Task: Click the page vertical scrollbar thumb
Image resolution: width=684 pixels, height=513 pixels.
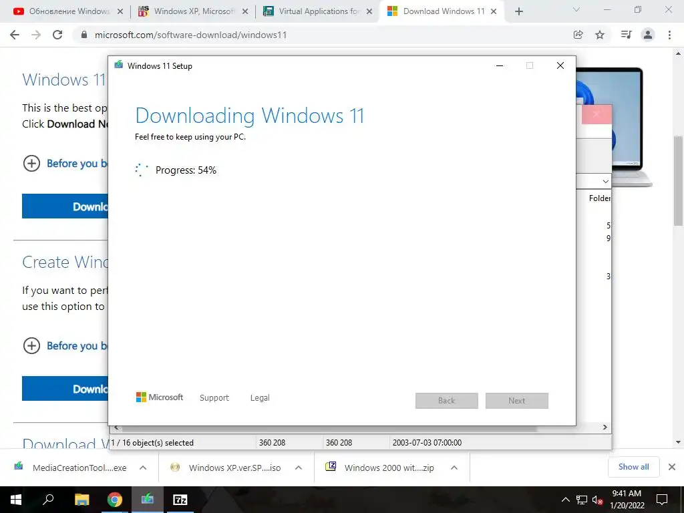Action: [x=679, y=180]
